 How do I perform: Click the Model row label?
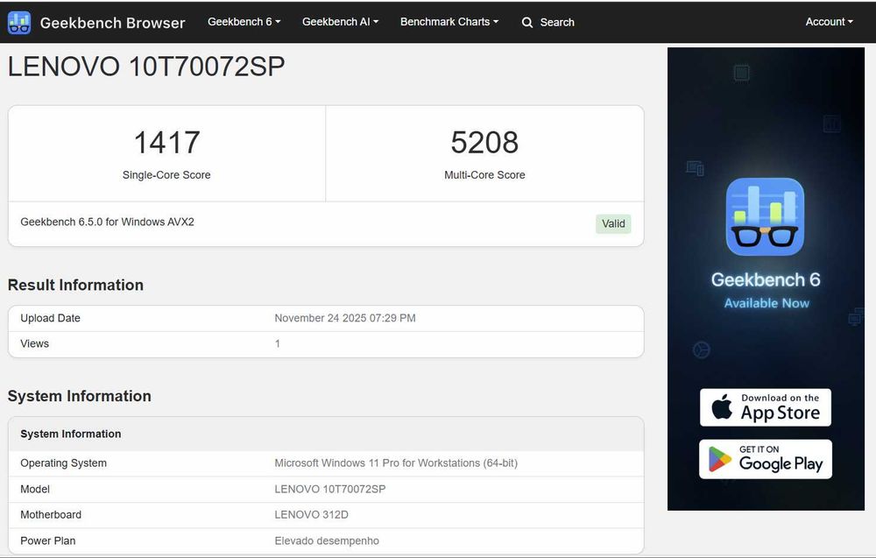35,490
